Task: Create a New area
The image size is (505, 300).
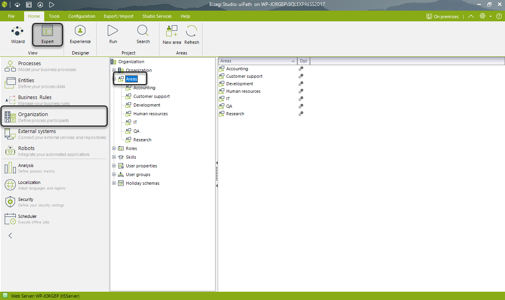Action: click(172, 35)
